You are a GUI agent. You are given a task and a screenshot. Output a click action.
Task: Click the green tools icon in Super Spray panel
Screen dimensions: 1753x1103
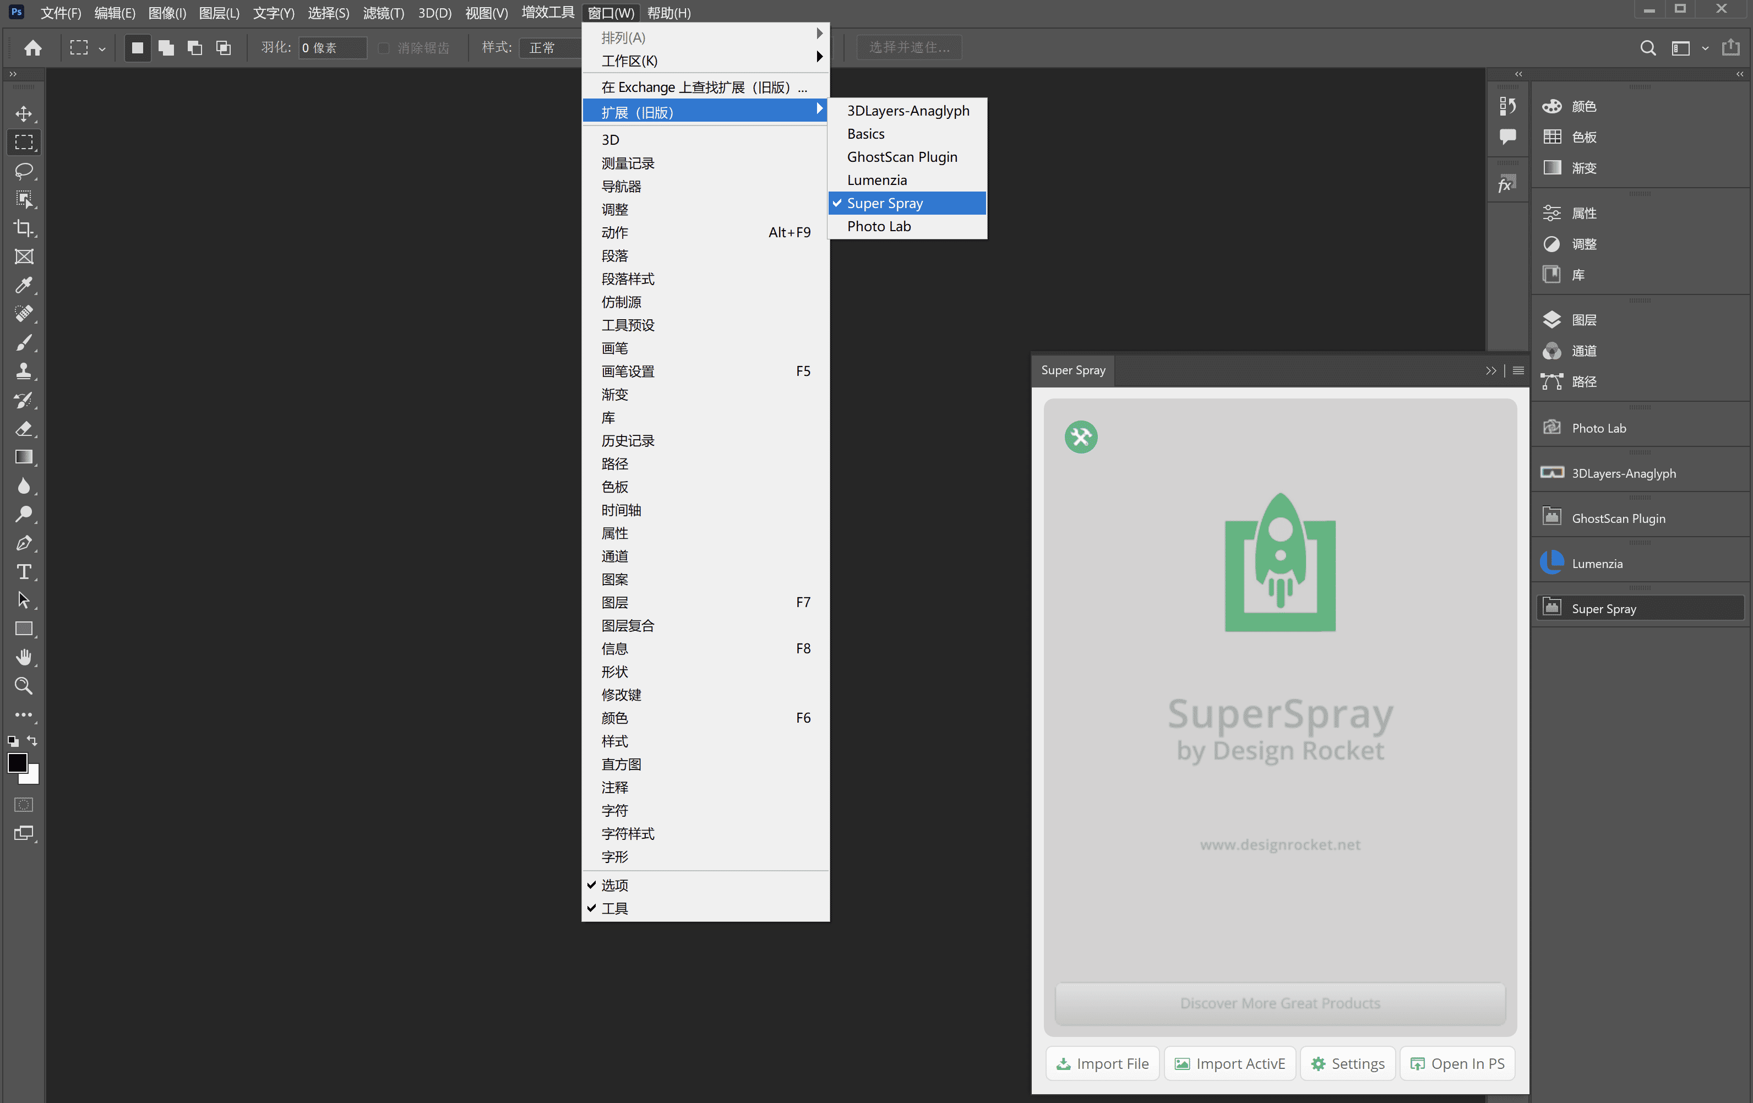click(1080, 437)
